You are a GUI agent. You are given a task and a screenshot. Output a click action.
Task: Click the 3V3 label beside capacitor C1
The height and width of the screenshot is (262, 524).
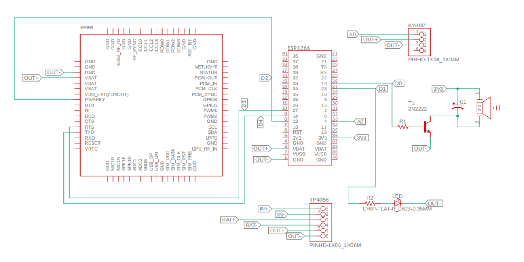439,89
